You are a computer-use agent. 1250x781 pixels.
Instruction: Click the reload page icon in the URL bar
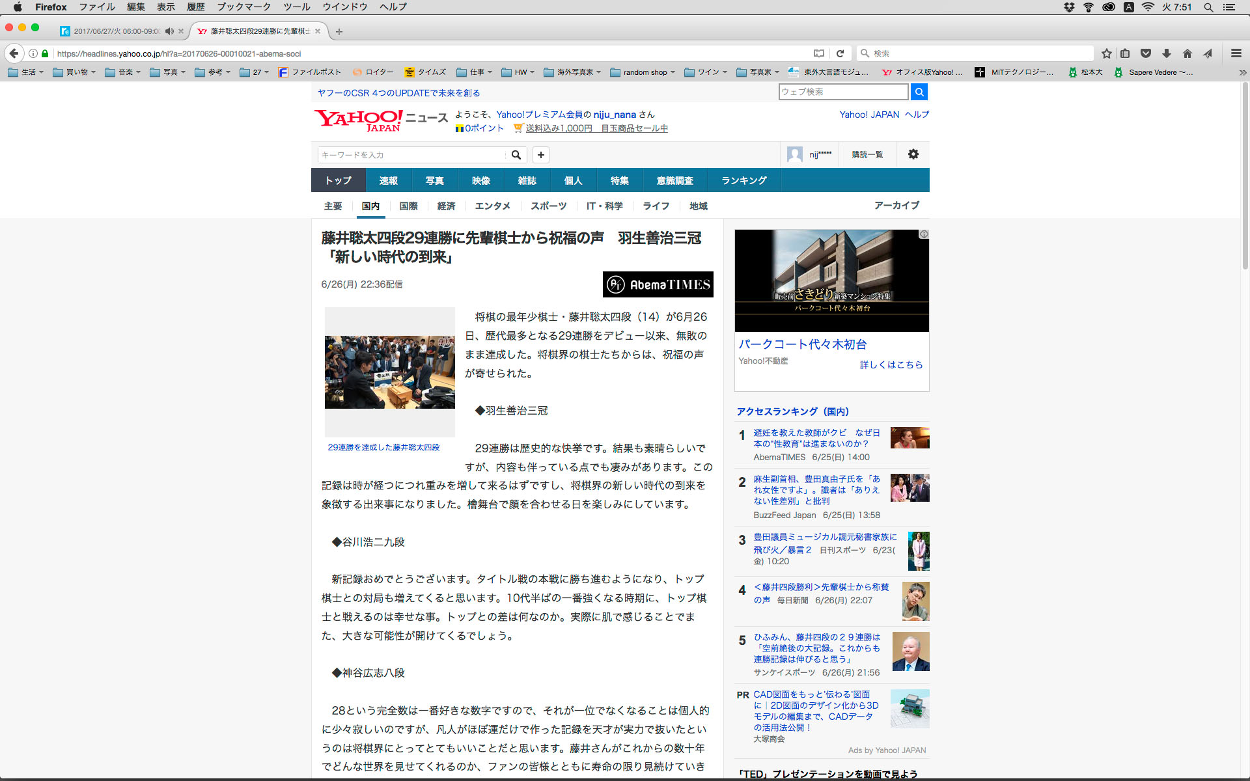pyautogui.click(x=840, y=53)
